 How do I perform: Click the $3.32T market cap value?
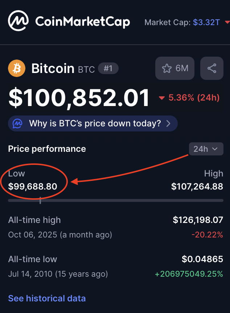click(206, 22)
